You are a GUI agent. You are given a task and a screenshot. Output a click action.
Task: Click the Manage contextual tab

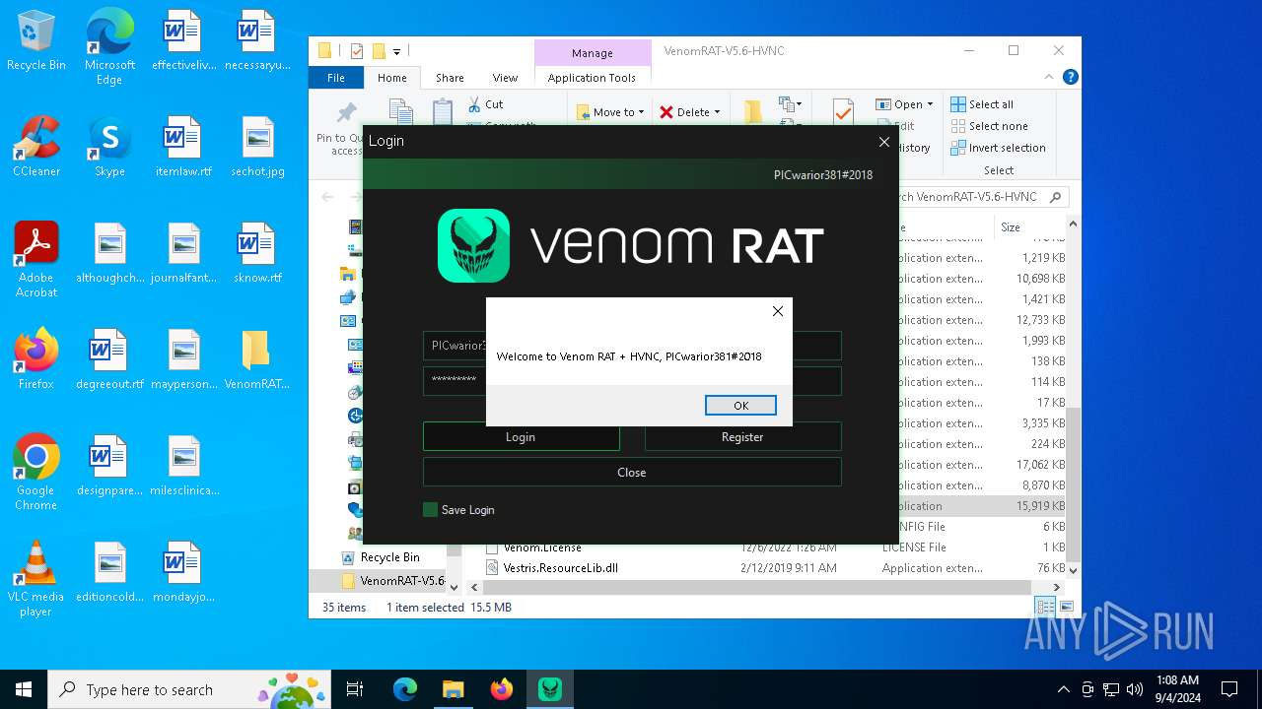(592, 53)
